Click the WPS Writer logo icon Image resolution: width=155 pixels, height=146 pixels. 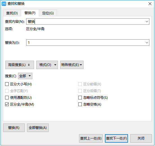click(x=4, y=4)
